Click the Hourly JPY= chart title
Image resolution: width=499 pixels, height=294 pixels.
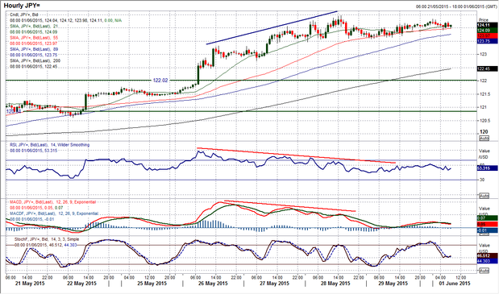[22, 6]
